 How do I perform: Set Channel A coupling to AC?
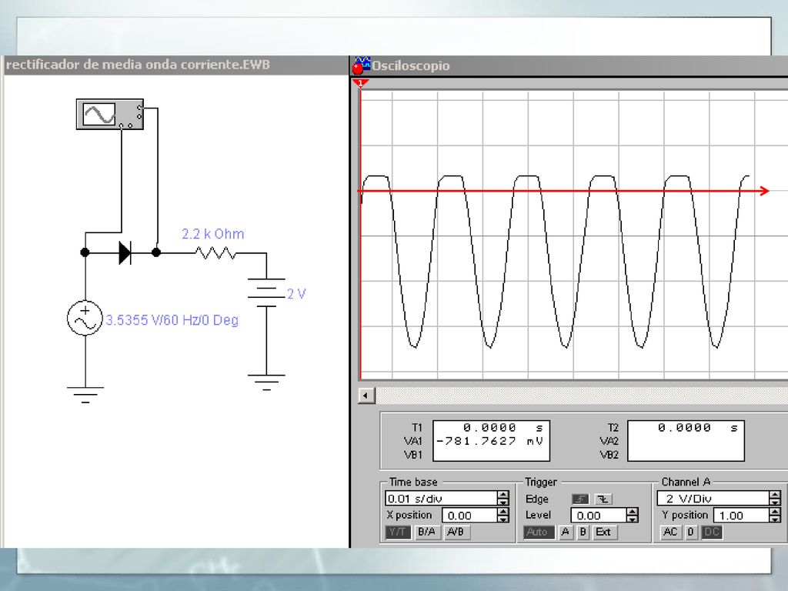pyautogui.click(x=670, y=533)
